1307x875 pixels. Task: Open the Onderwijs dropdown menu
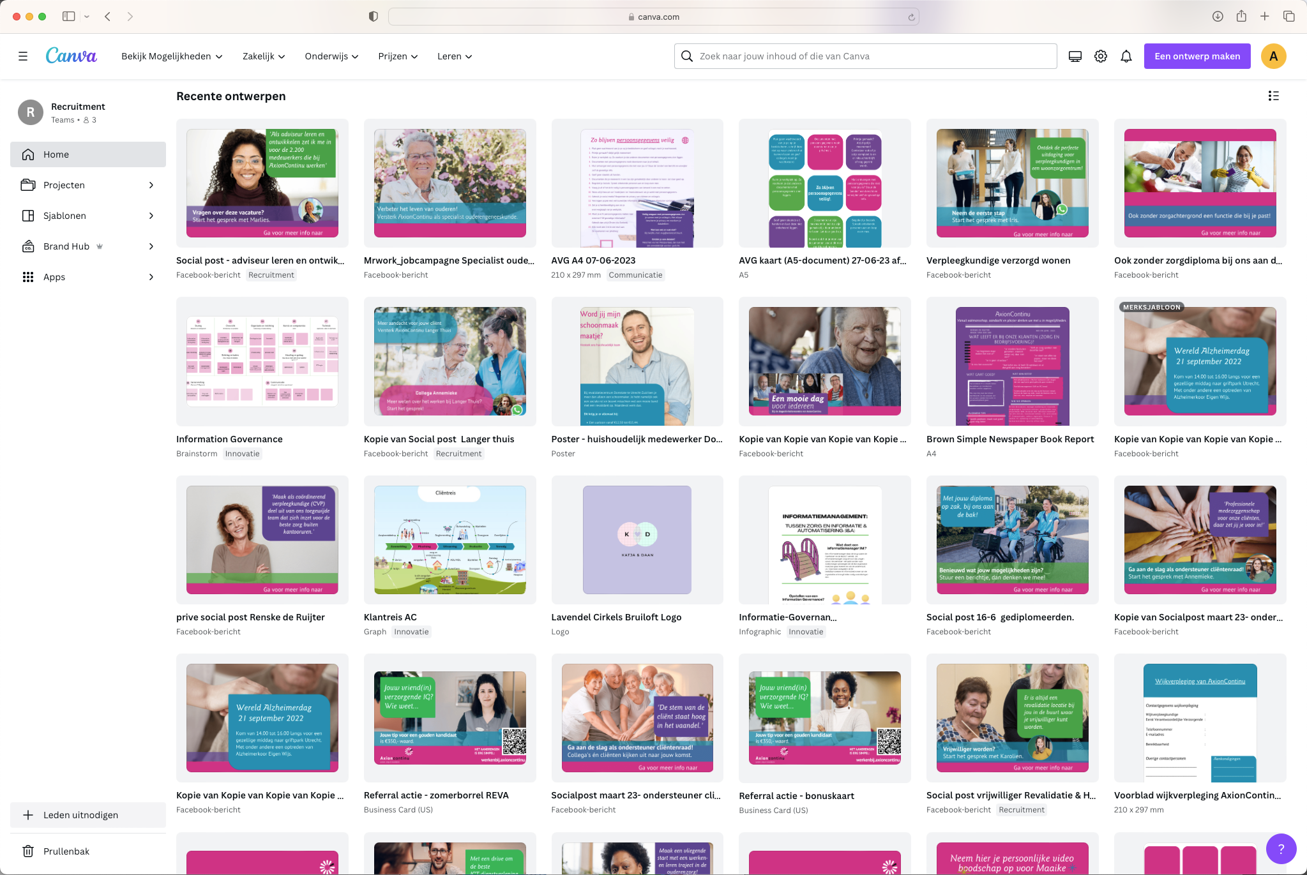(x=331, y=56)
